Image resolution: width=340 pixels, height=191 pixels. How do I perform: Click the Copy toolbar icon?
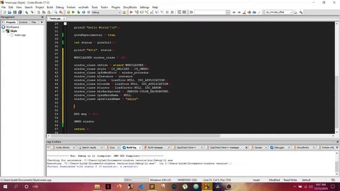tap(44, 12)
